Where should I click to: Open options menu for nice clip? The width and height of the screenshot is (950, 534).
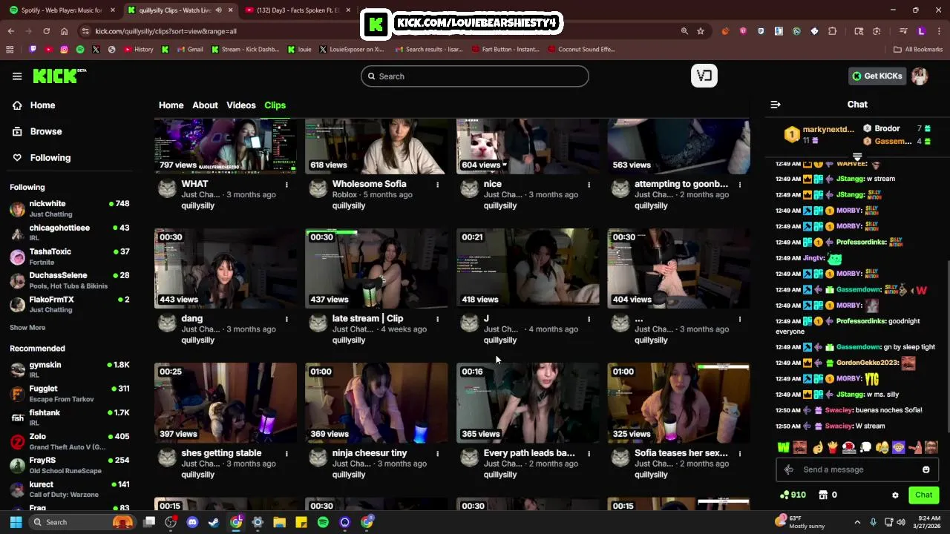click(589, 185)
